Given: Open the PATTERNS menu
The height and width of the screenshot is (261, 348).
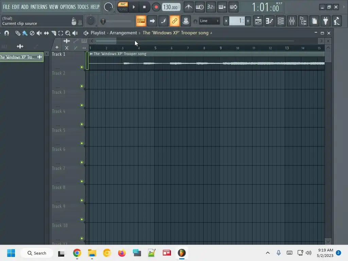Looking at the screenshot, I should pyautogui.click(x=39, y=7).
